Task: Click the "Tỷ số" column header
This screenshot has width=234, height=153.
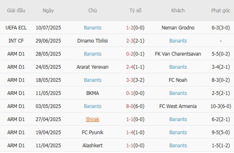Action: pyautogui.click(x=135, y=10)
